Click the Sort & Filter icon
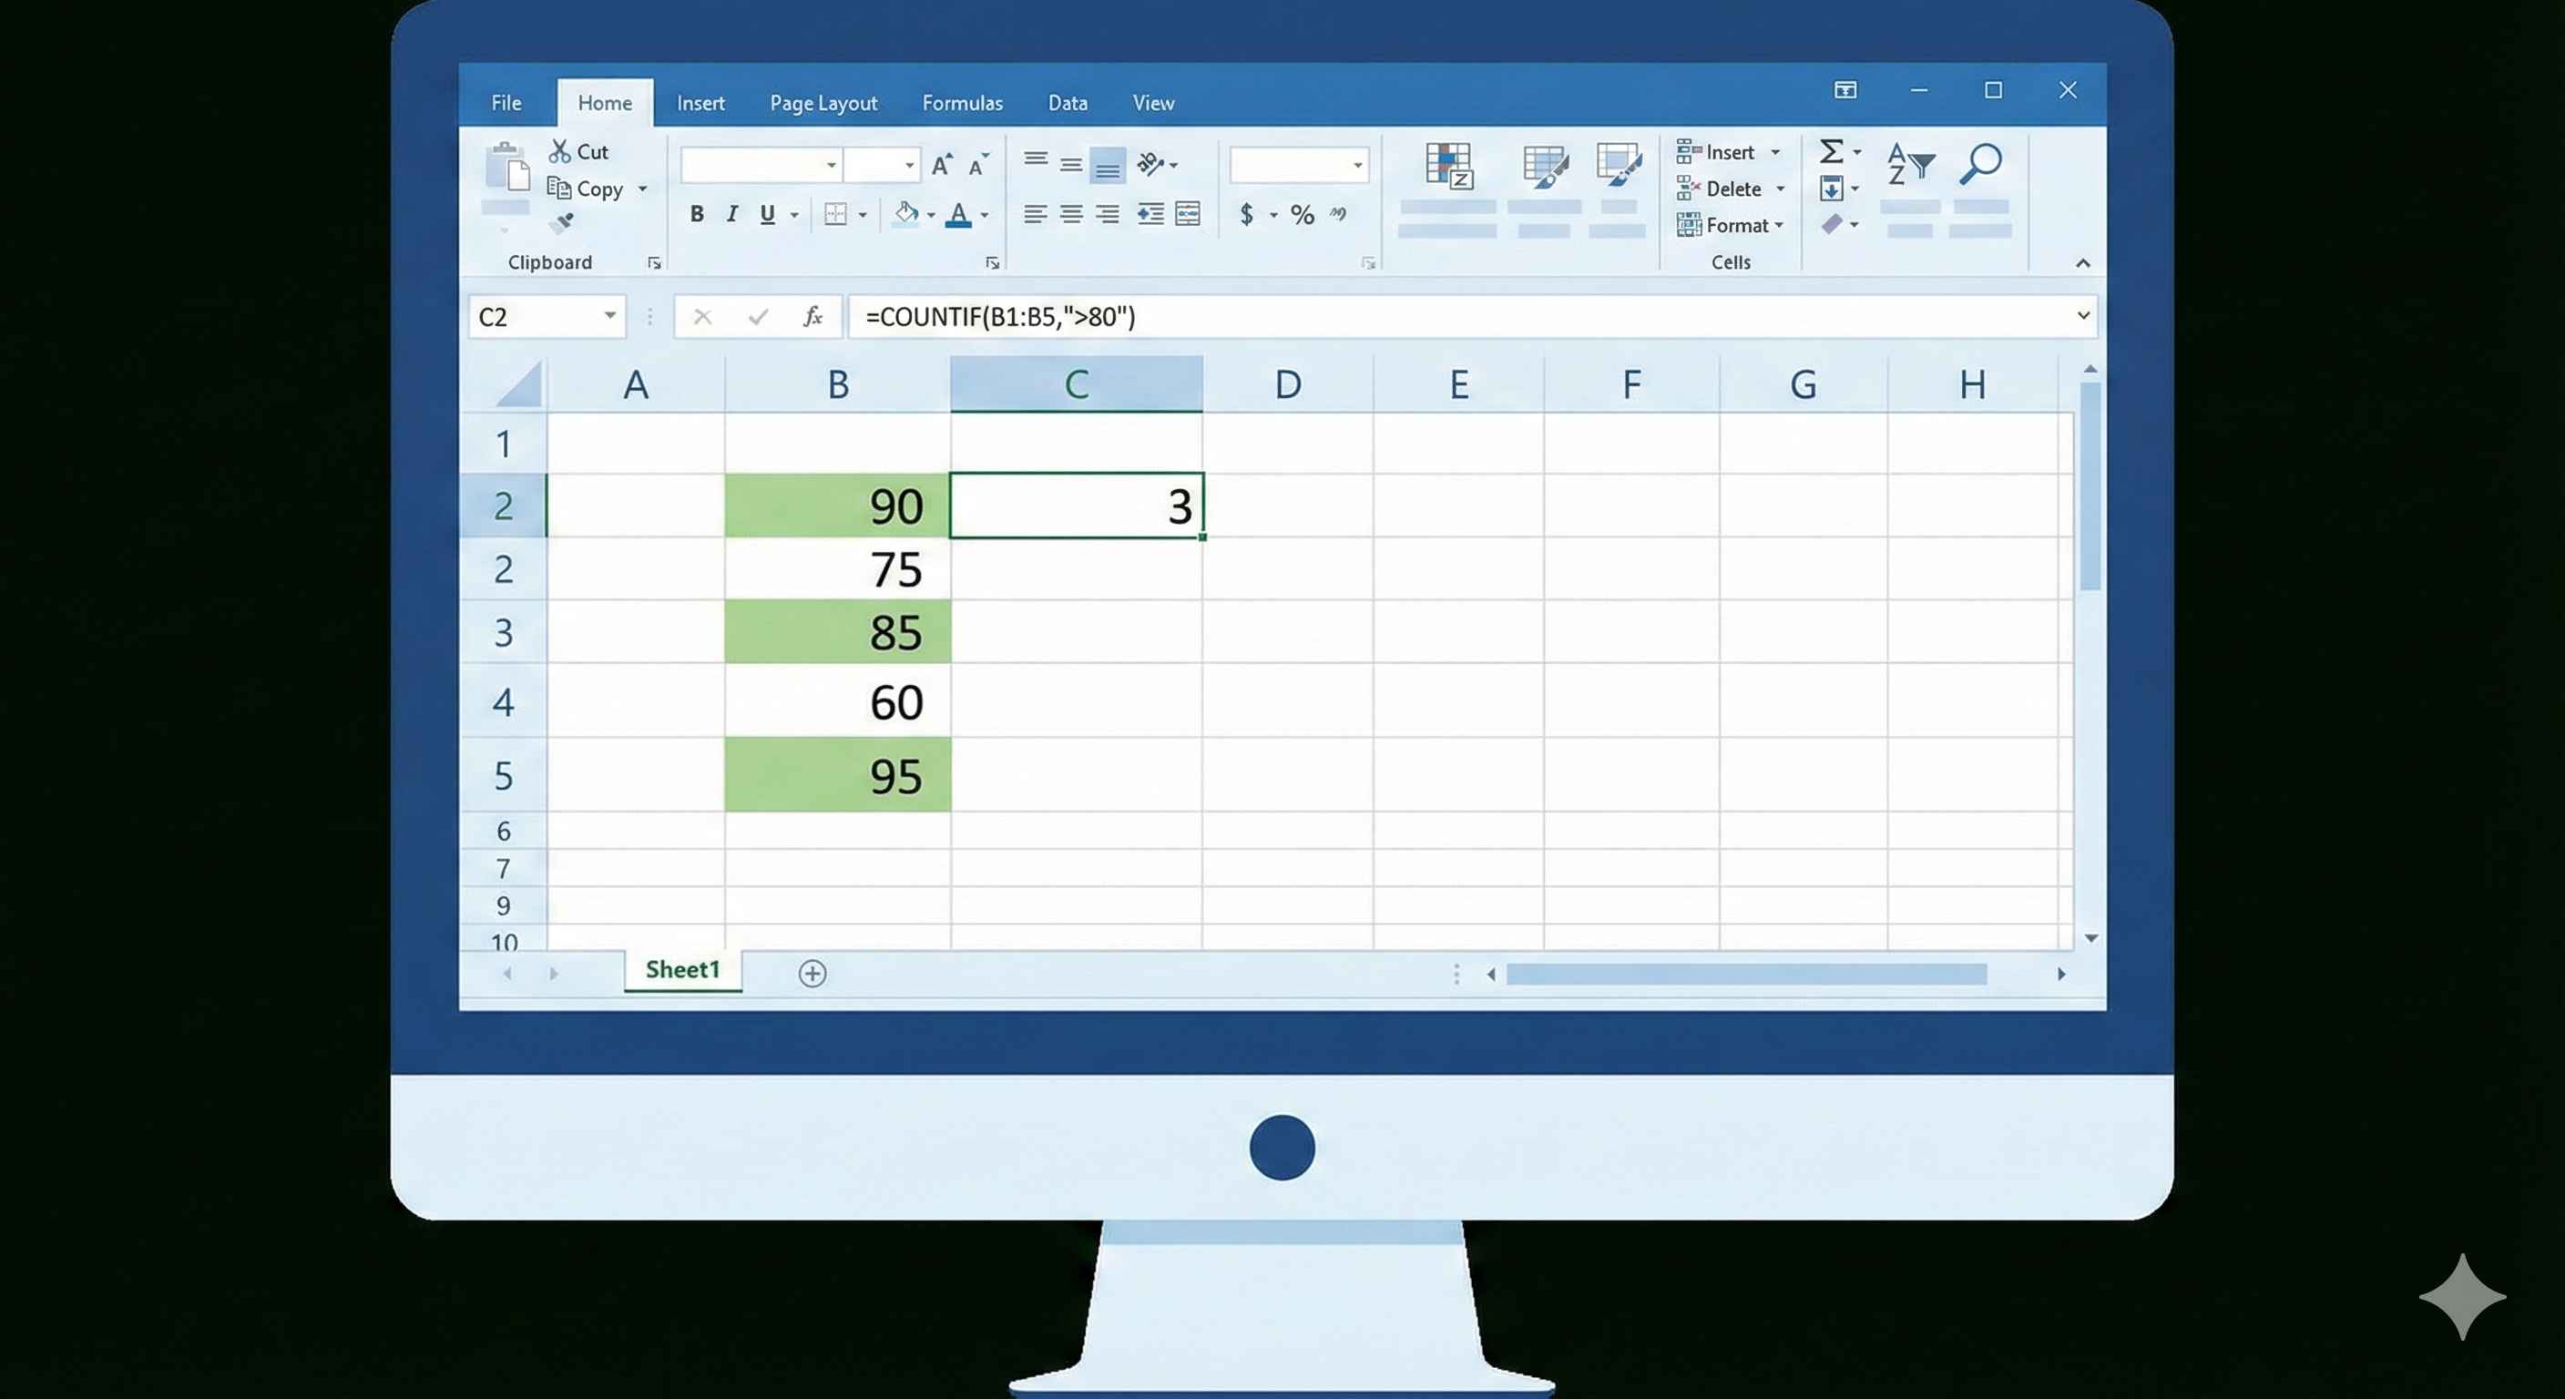This screenshot has height=1399, width=2565. [x=1909, y=164]
